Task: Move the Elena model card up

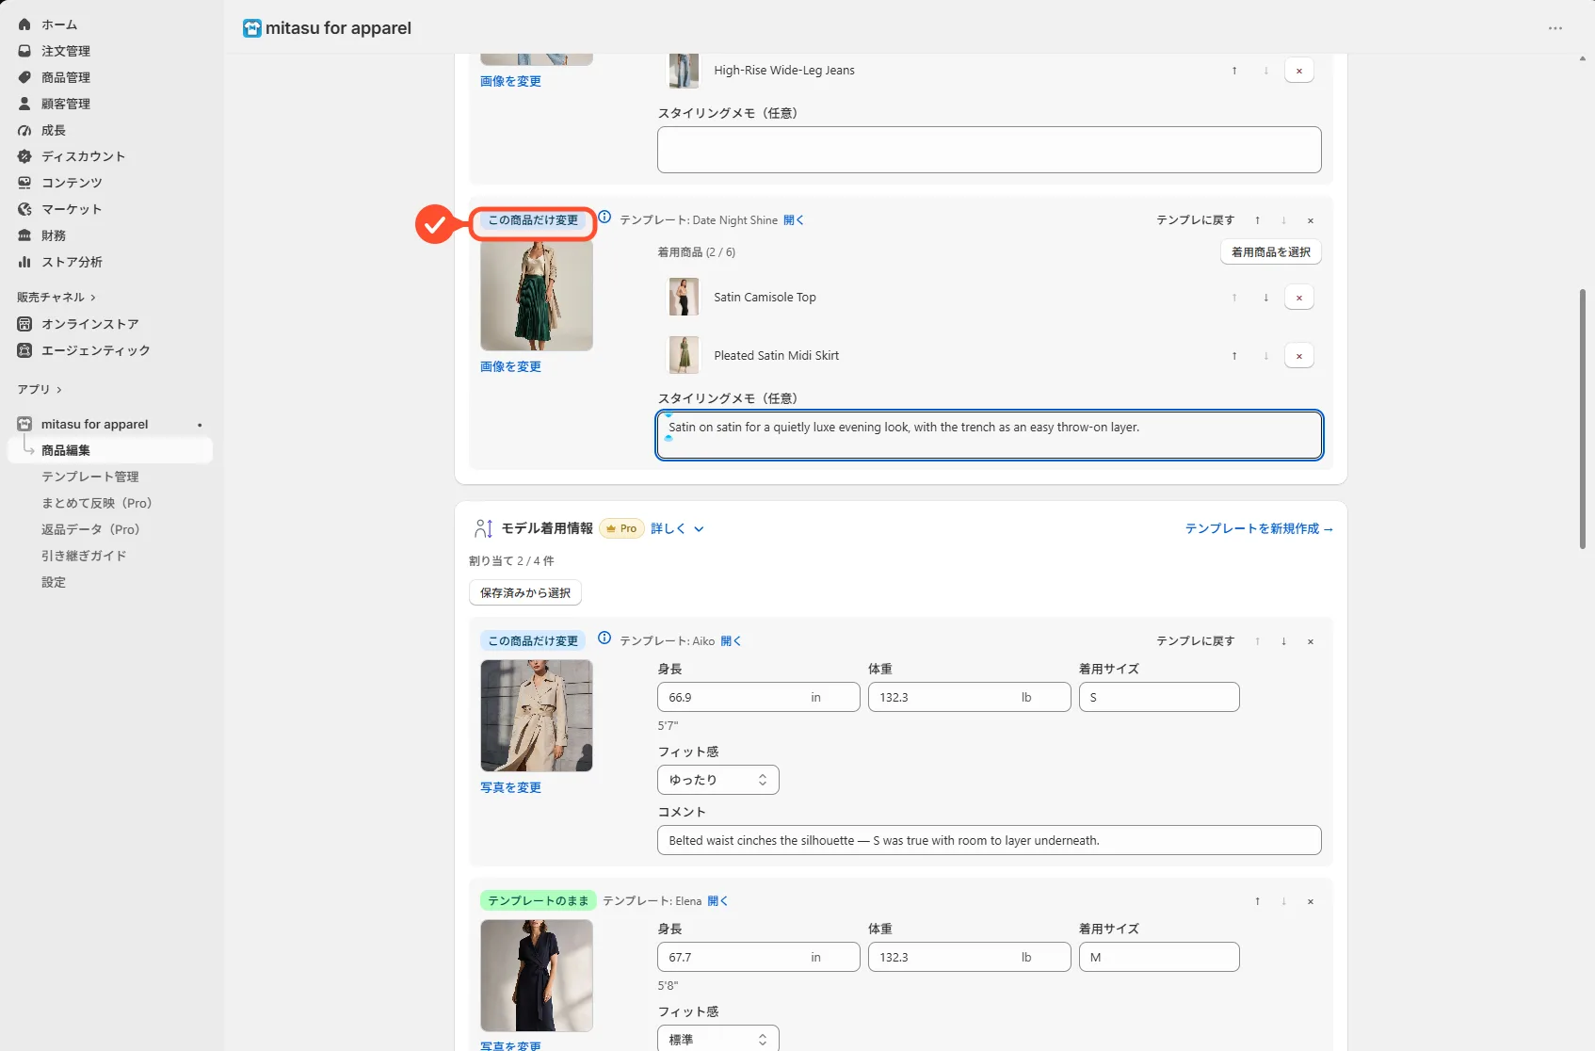Action: pyautogui.click(x=1257, y=901)
